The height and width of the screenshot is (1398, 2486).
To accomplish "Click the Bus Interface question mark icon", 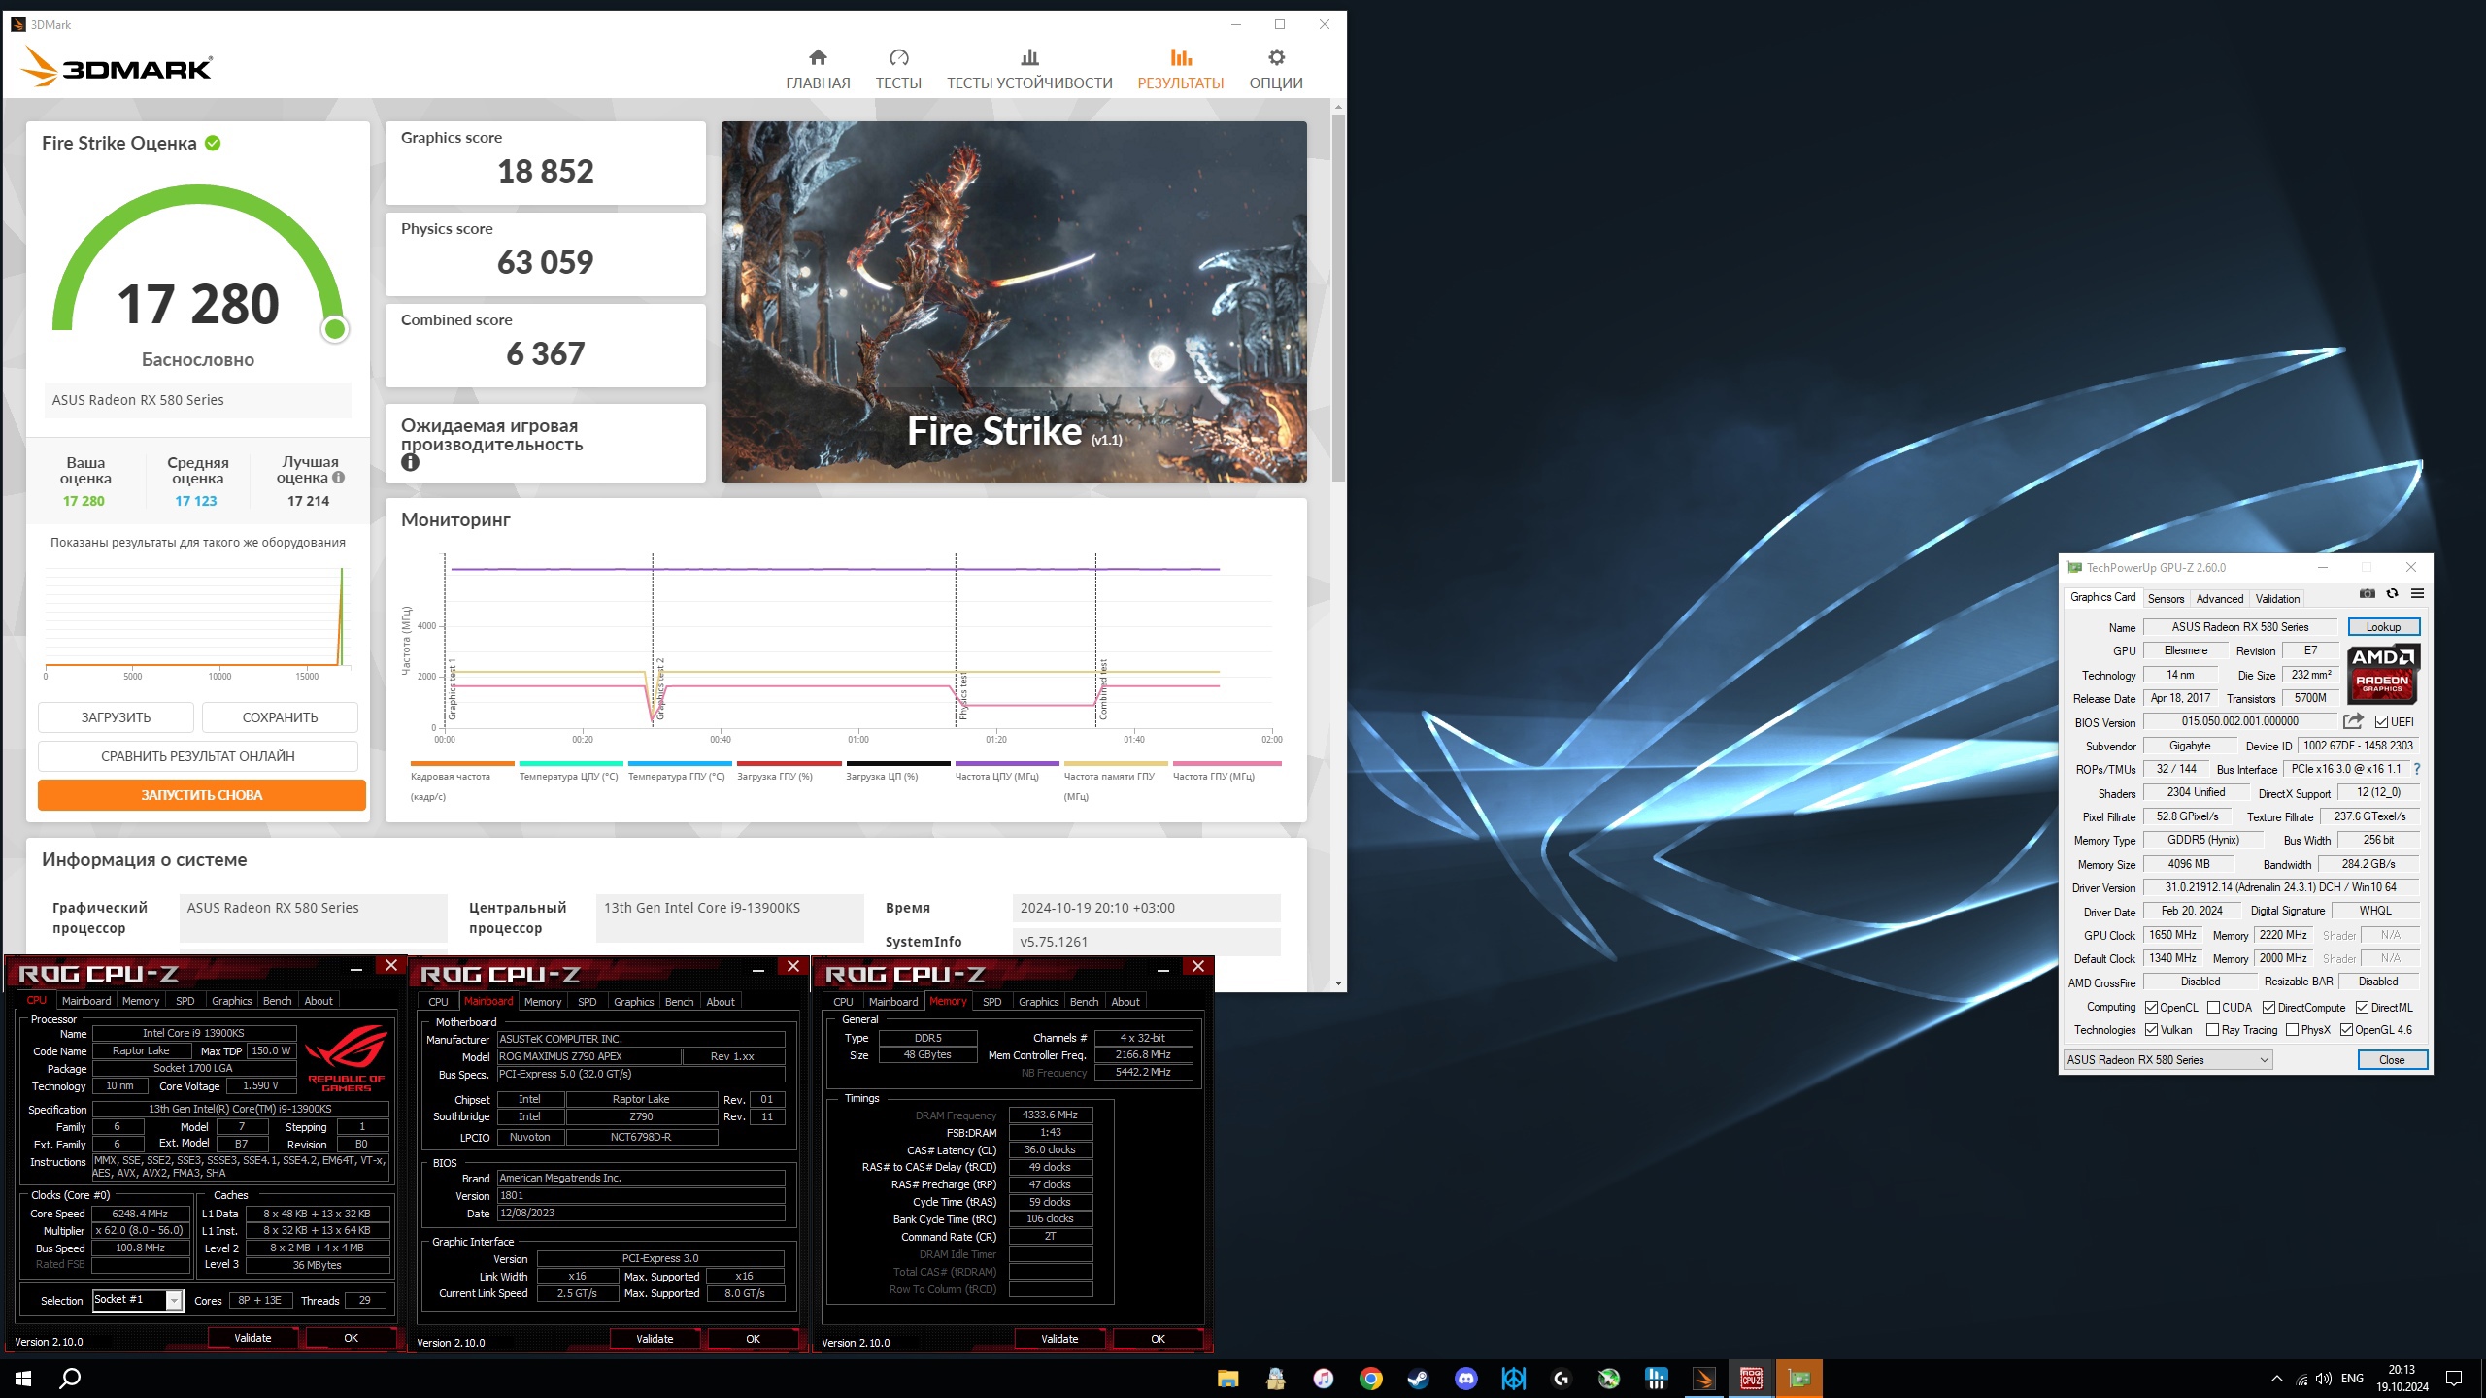I will (2417, 769).
